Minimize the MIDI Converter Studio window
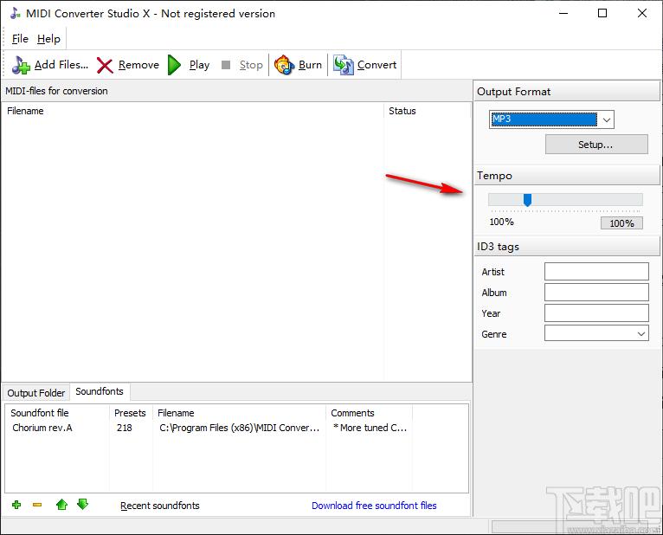663x535 pixels. point(563,13)
